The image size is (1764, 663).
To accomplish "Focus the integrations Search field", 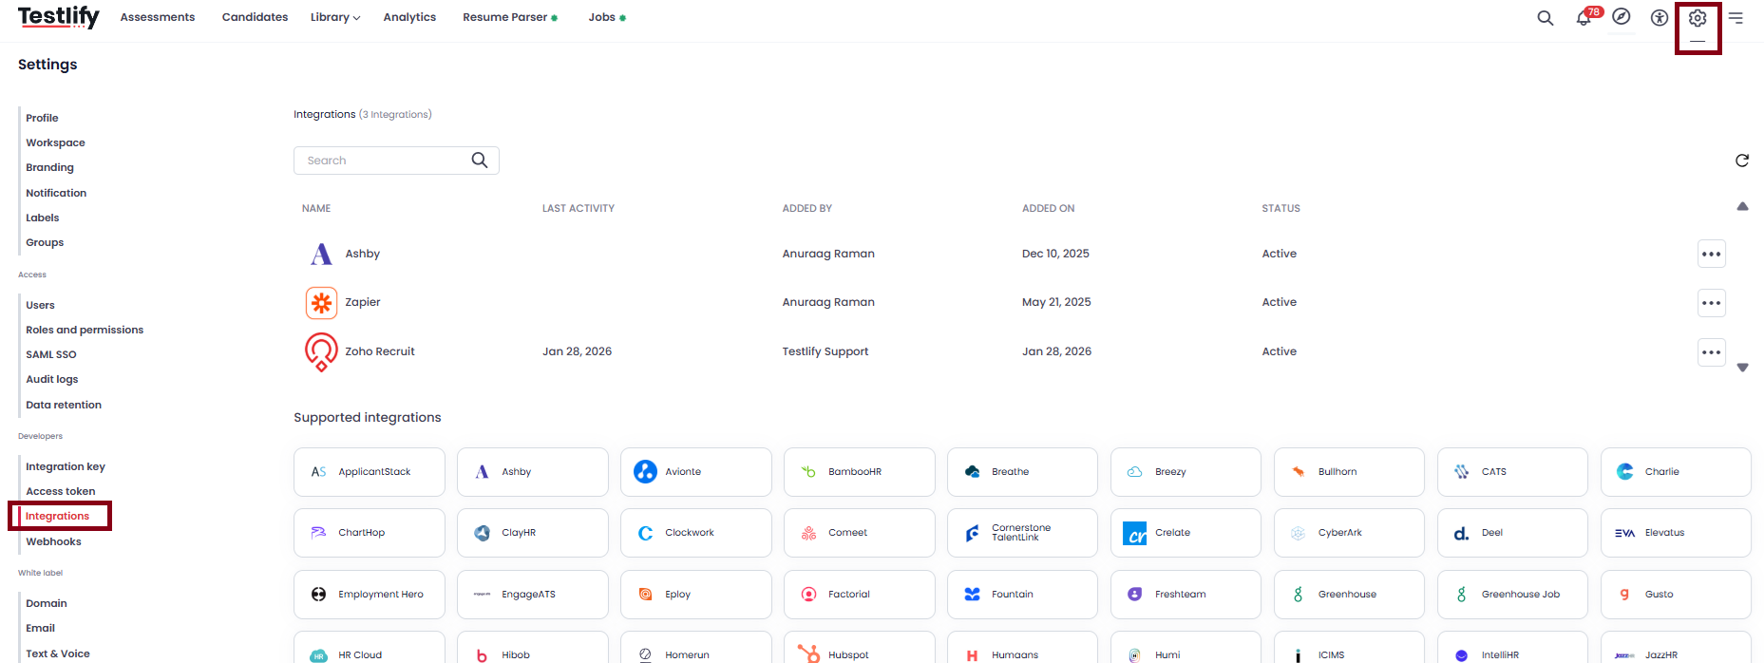I will click(396, 161).
